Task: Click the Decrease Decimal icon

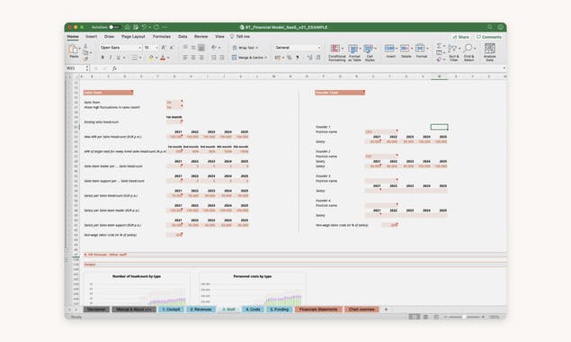Action: 318,58
